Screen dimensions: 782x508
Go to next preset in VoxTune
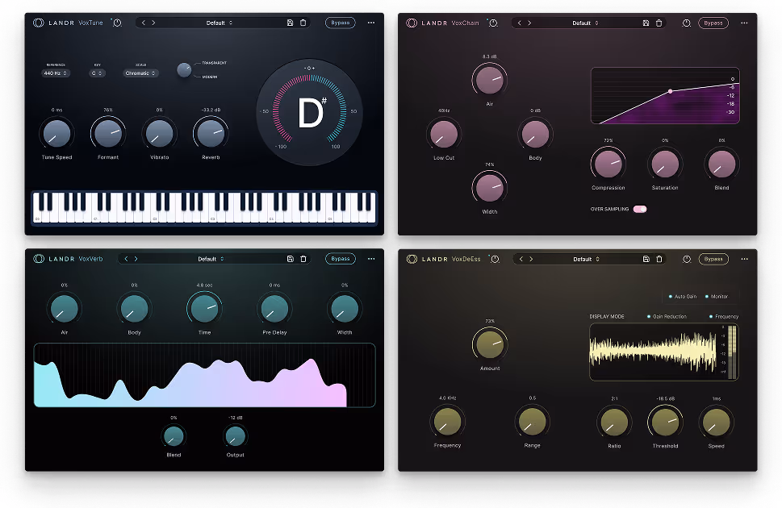point(153,23)
